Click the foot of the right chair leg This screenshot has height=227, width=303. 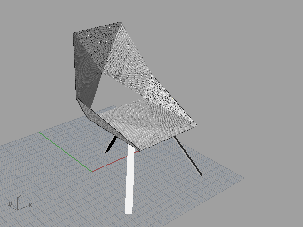click(200, 174)
